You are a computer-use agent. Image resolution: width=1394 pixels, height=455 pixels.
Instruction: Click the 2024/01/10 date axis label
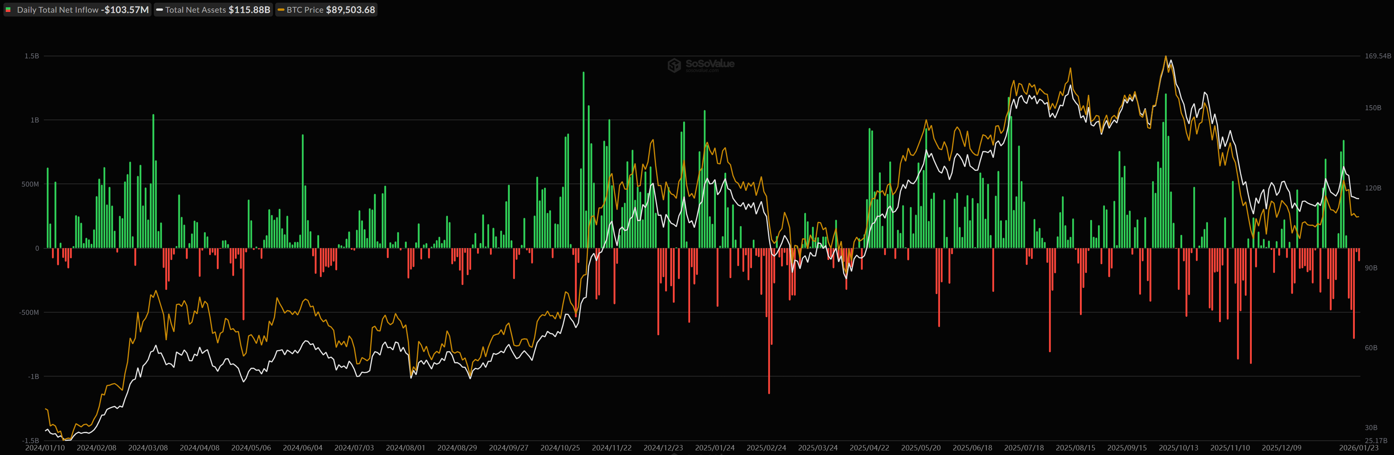click(x=45, y=448)
